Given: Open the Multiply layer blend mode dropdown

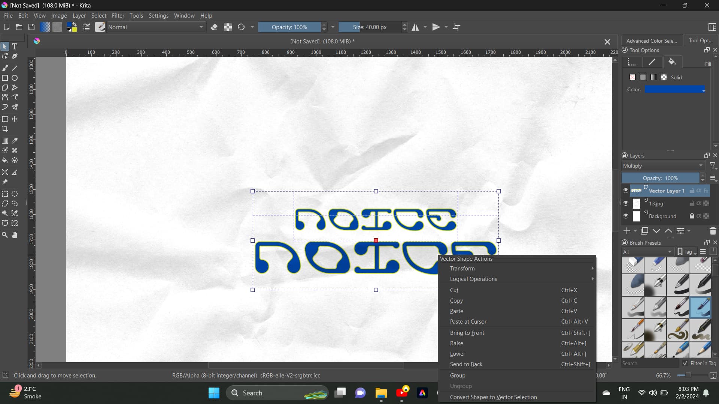Looking at the screenshot, I should click(662, 166).
